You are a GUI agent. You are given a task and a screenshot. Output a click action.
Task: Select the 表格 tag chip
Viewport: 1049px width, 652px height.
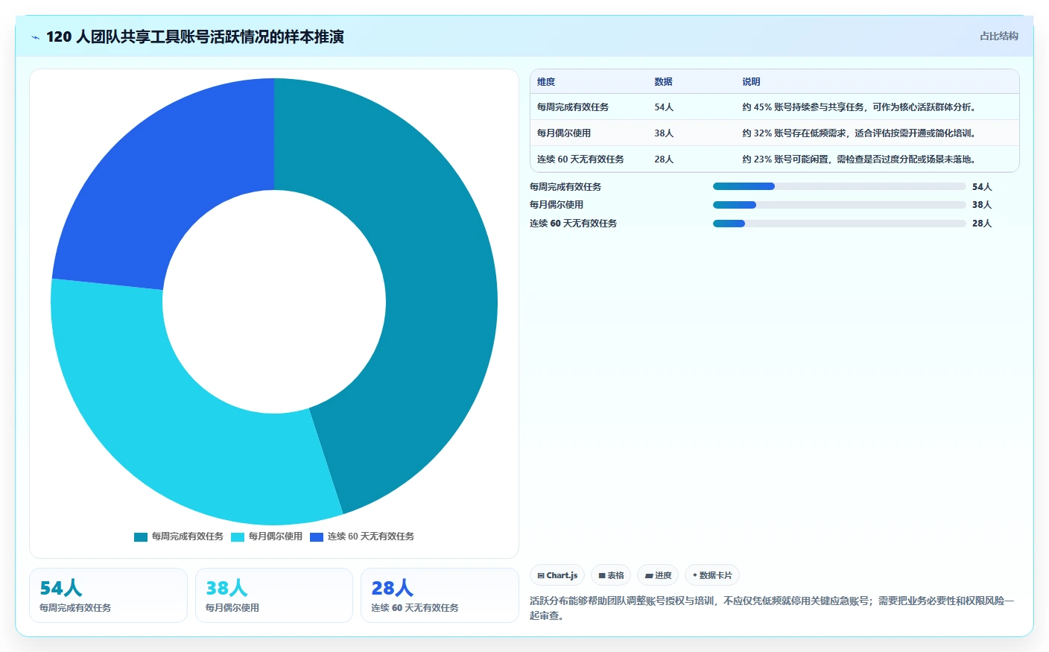611,575
